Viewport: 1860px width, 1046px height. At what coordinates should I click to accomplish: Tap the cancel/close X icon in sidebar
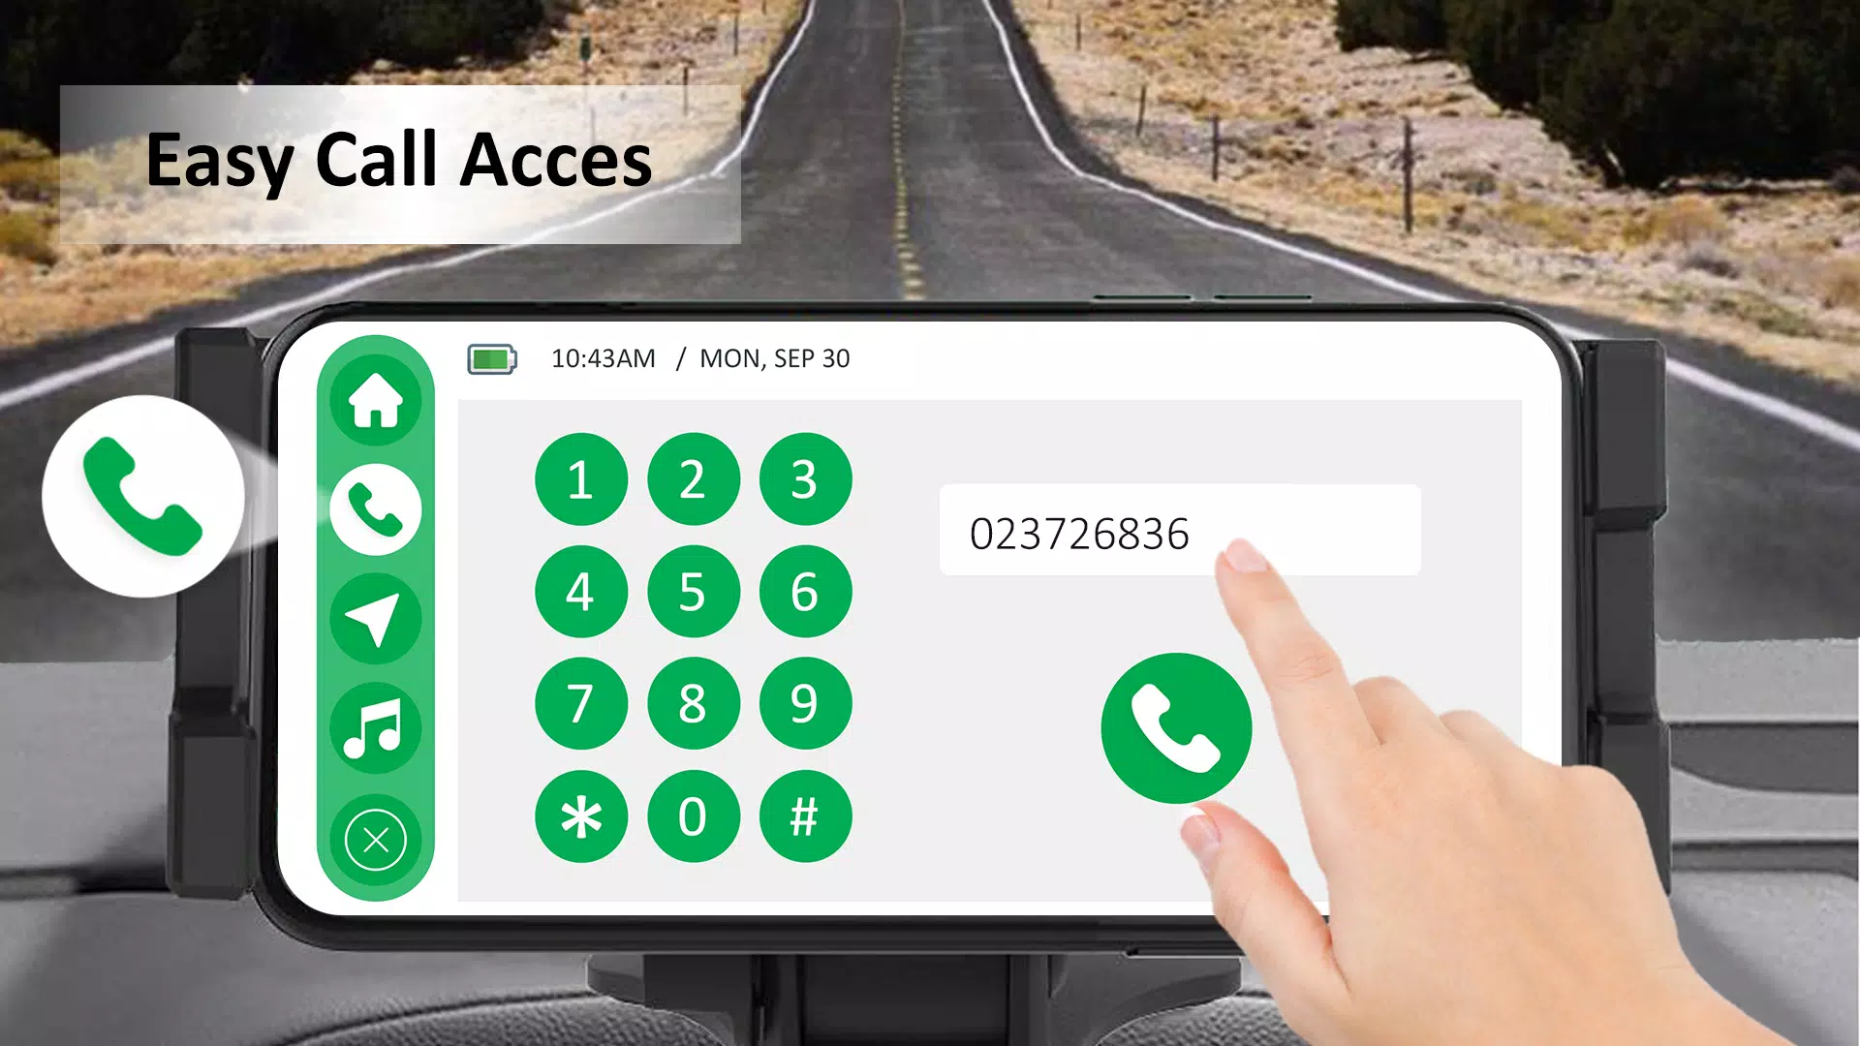coord(374,839)
